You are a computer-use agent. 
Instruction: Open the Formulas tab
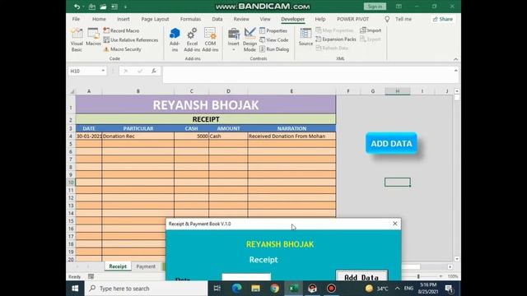(190, 19)
